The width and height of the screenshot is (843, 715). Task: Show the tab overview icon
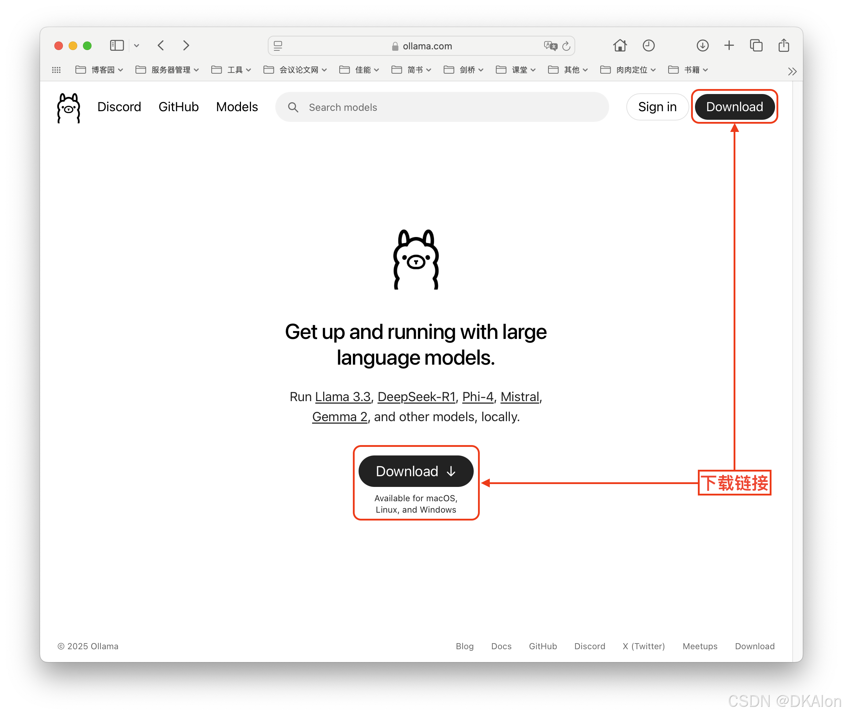pos(756,45)
